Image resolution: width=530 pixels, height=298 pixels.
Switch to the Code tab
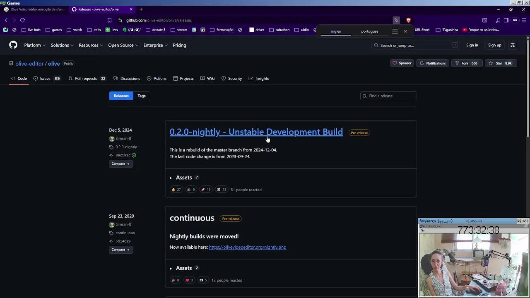[x=19, y=78]
